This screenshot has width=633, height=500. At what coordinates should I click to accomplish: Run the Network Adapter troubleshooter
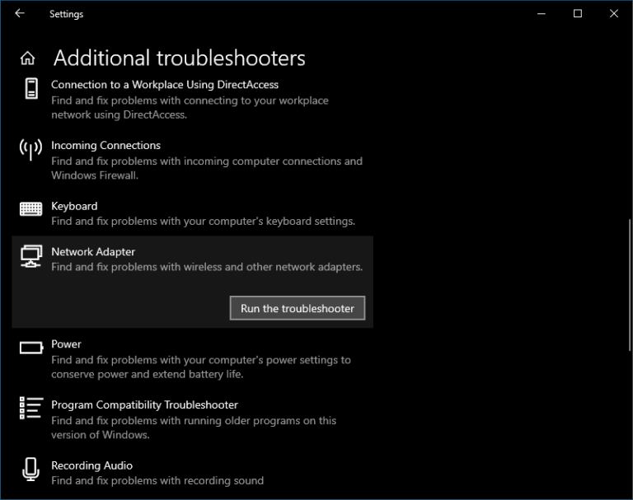[297, 308]
